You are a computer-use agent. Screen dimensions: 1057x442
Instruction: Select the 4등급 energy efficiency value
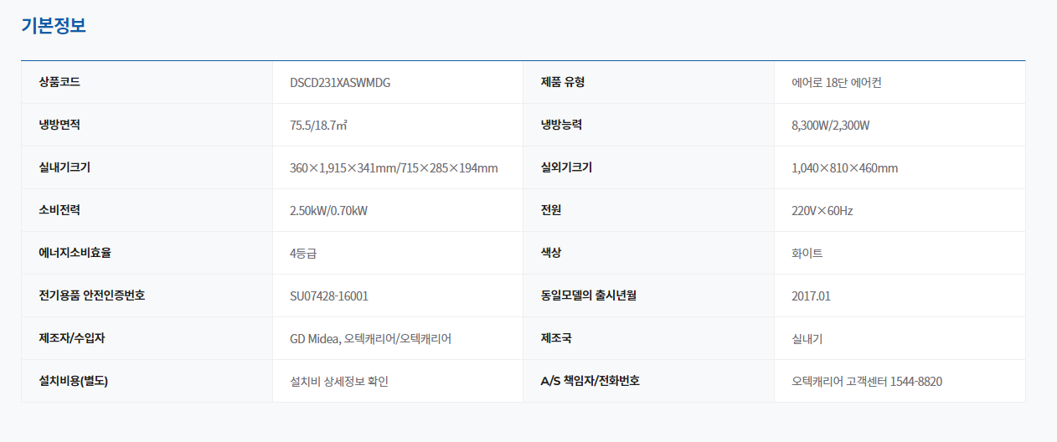(302, 254)
